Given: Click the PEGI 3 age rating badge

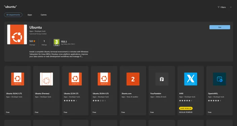Looking at the screenshot, I should (x=57, y=43).
